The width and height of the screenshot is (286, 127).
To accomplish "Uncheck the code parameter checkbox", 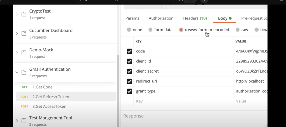I will tap(129, 51).
